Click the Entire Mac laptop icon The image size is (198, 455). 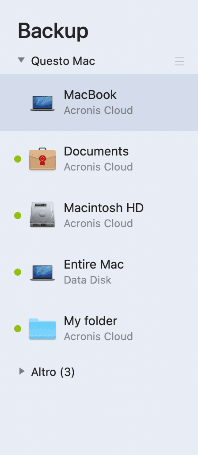(x=42, y=273)
